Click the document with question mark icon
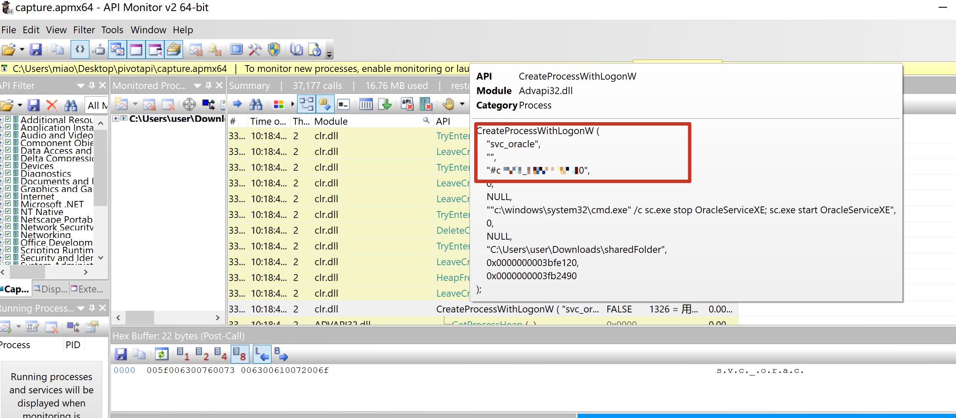The width and height of the screenshot is (956, 418). [x=315, y=49]
